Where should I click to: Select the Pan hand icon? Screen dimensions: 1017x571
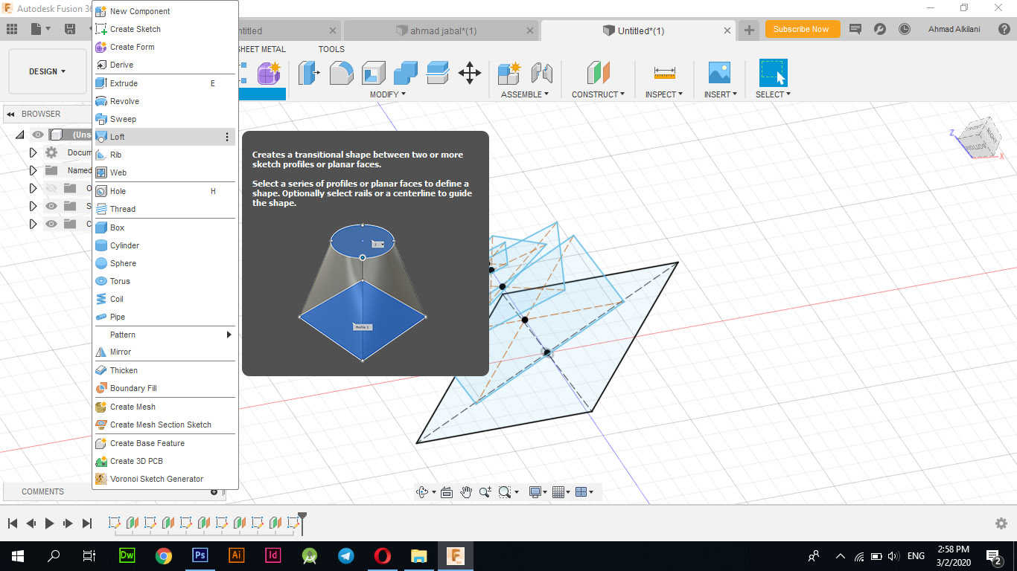(466, 492)
